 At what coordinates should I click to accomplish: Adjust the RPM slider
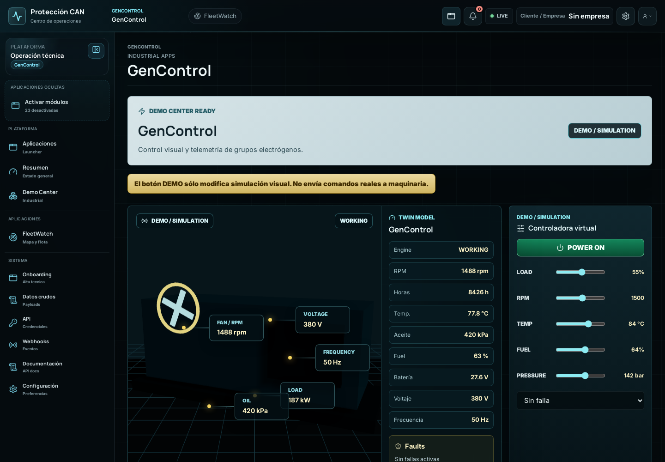[x=580, y=298]
